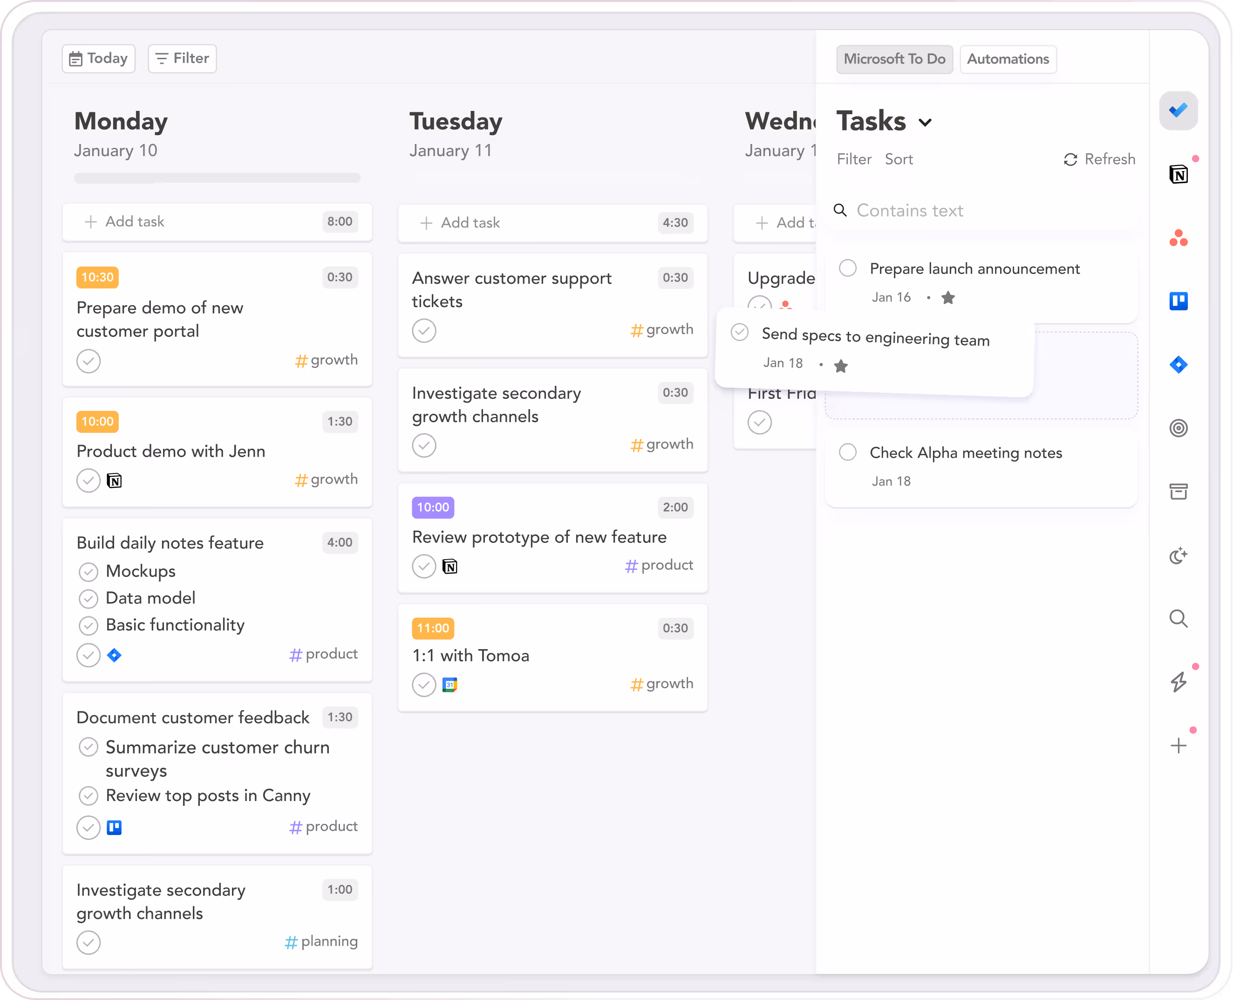Open planning channel tag on Monday card

click(321, 941)
